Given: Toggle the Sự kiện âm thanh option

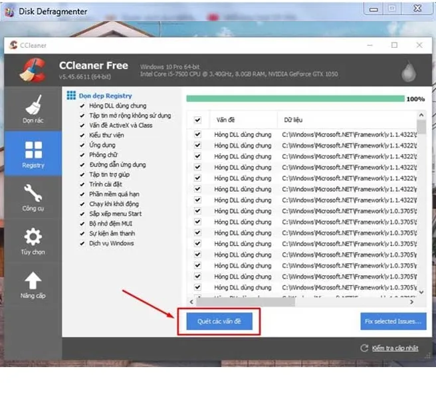Looking at the screenshot, I should pyautogui.click(x=82, y=233).
